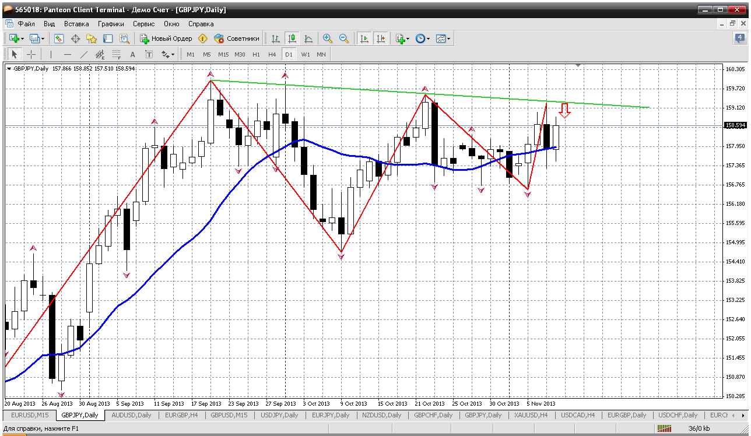Launch MetaEditor via yellow diamond icon
The width and height of the screenshot is (751, 436).
[203, 38]
